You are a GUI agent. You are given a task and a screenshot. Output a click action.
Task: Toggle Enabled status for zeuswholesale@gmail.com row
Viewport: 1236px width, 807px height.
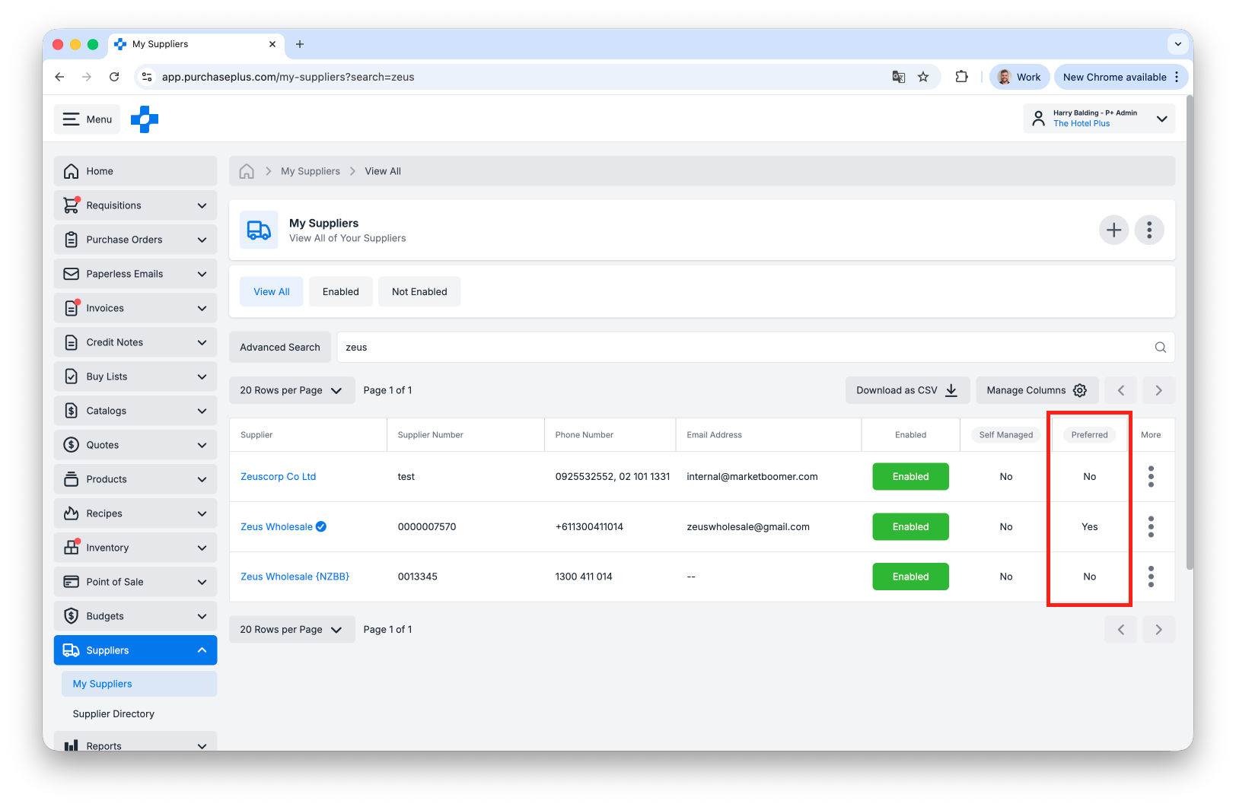(910, 527)
